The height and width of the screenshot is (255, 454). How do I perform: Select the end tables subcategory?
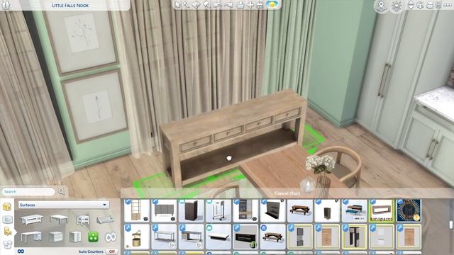pyautogui.click(x=83, y=220)
